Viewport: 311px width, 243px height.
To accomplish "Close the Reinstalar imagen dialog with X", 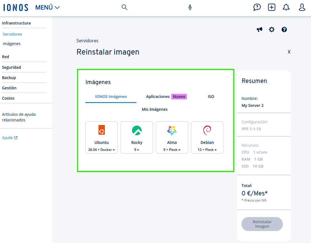I will coord(289,52).
